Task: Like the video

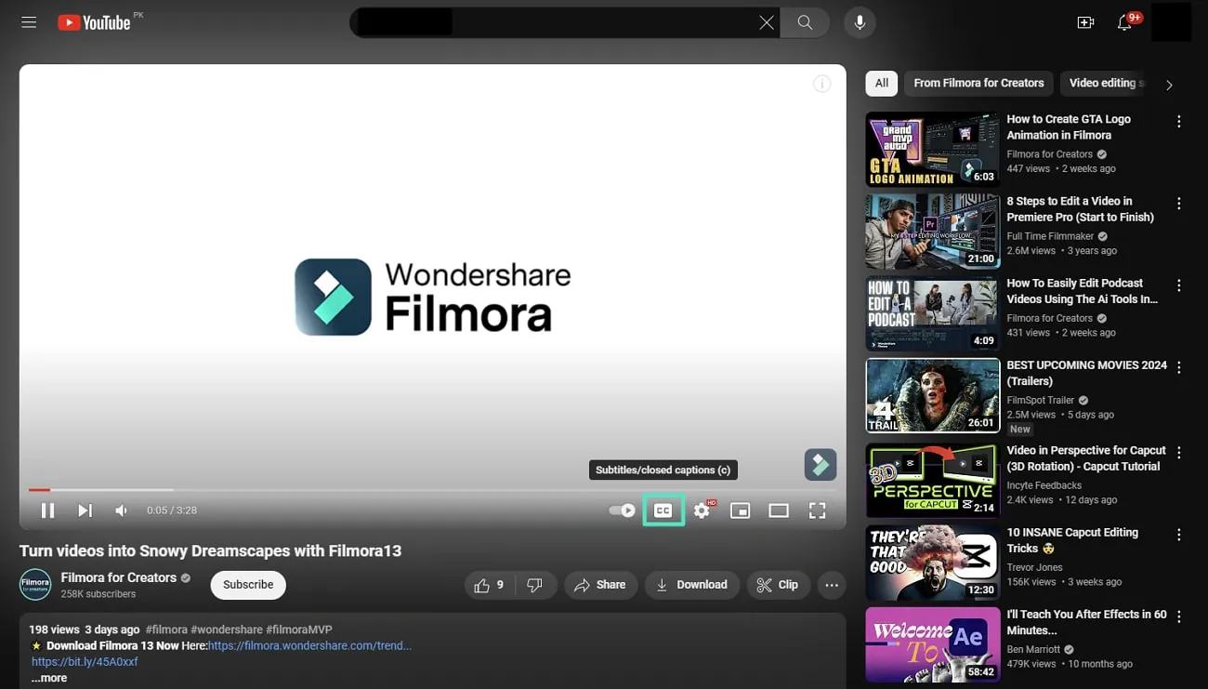Action: point(489,585)
